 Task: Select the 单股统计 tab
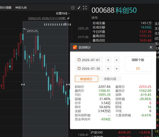[86, 79]
